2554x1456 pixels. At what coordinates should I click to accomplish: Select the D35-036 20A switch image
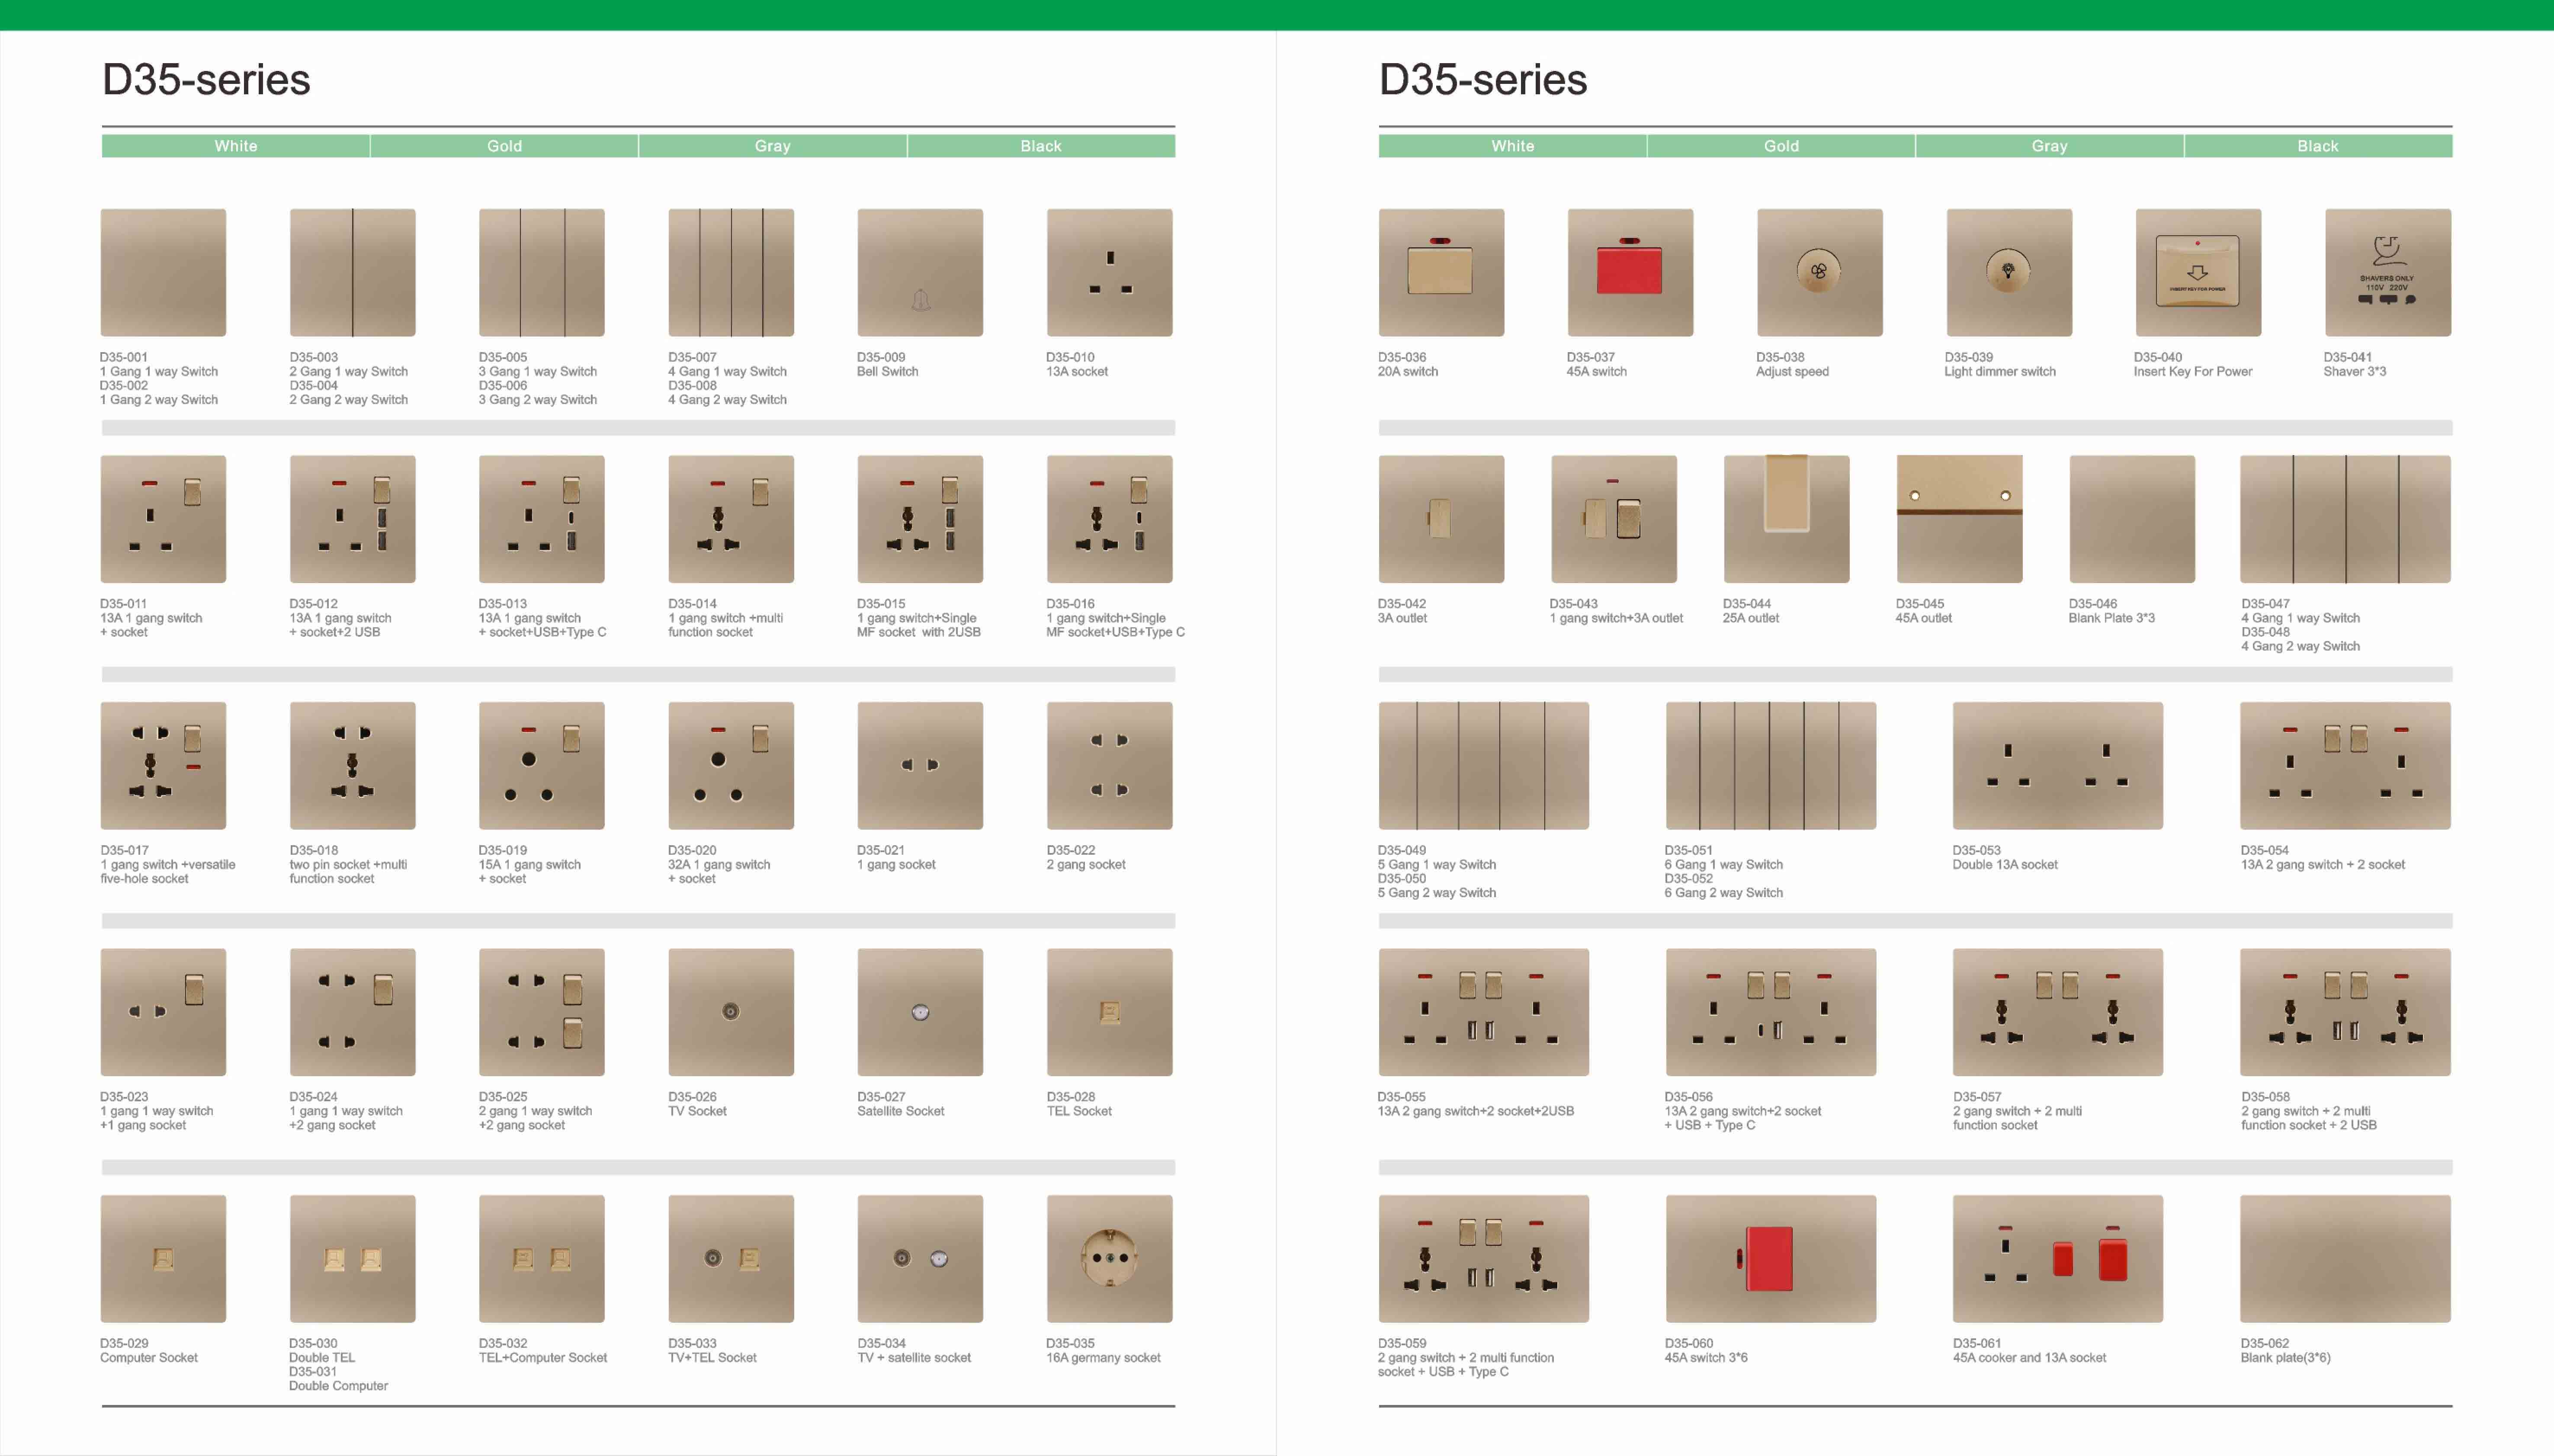(1441, 272)
